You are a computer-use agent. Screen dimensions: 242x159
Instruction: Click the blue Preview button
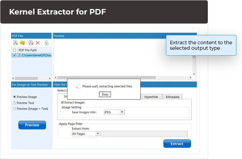[32, 125]
